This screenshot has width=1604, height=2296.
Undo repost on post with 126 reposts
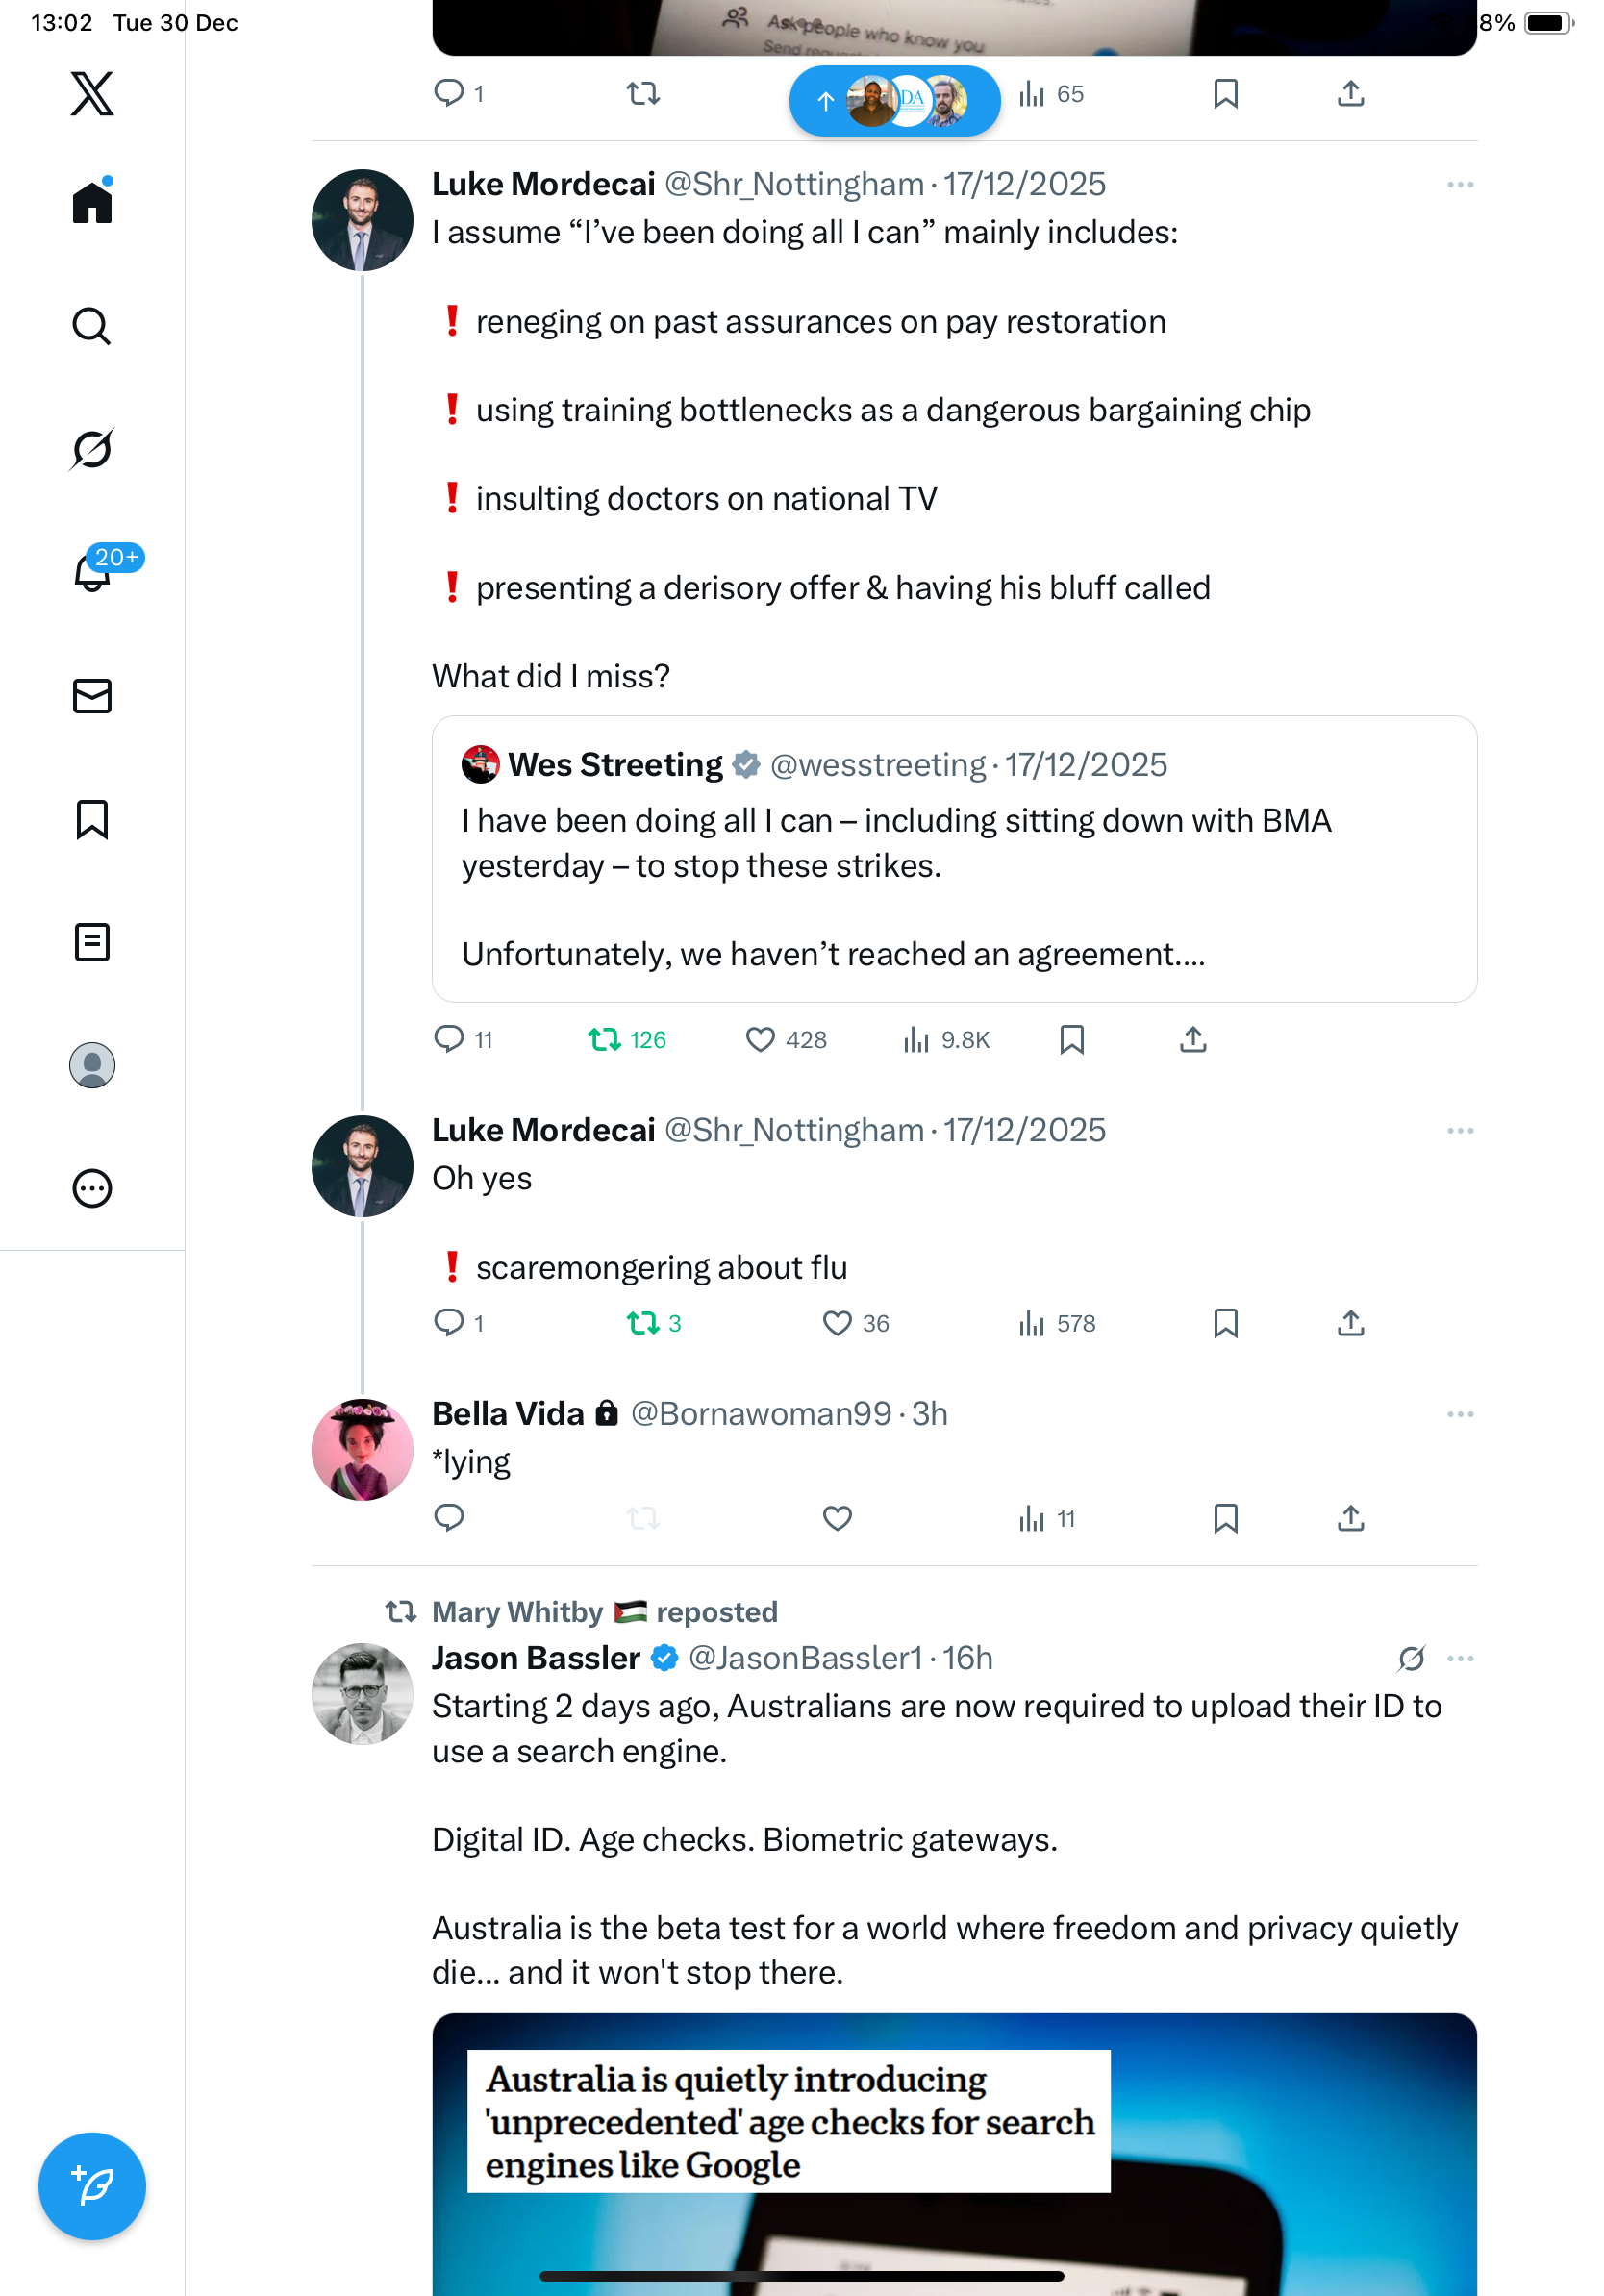point(604,1040)
